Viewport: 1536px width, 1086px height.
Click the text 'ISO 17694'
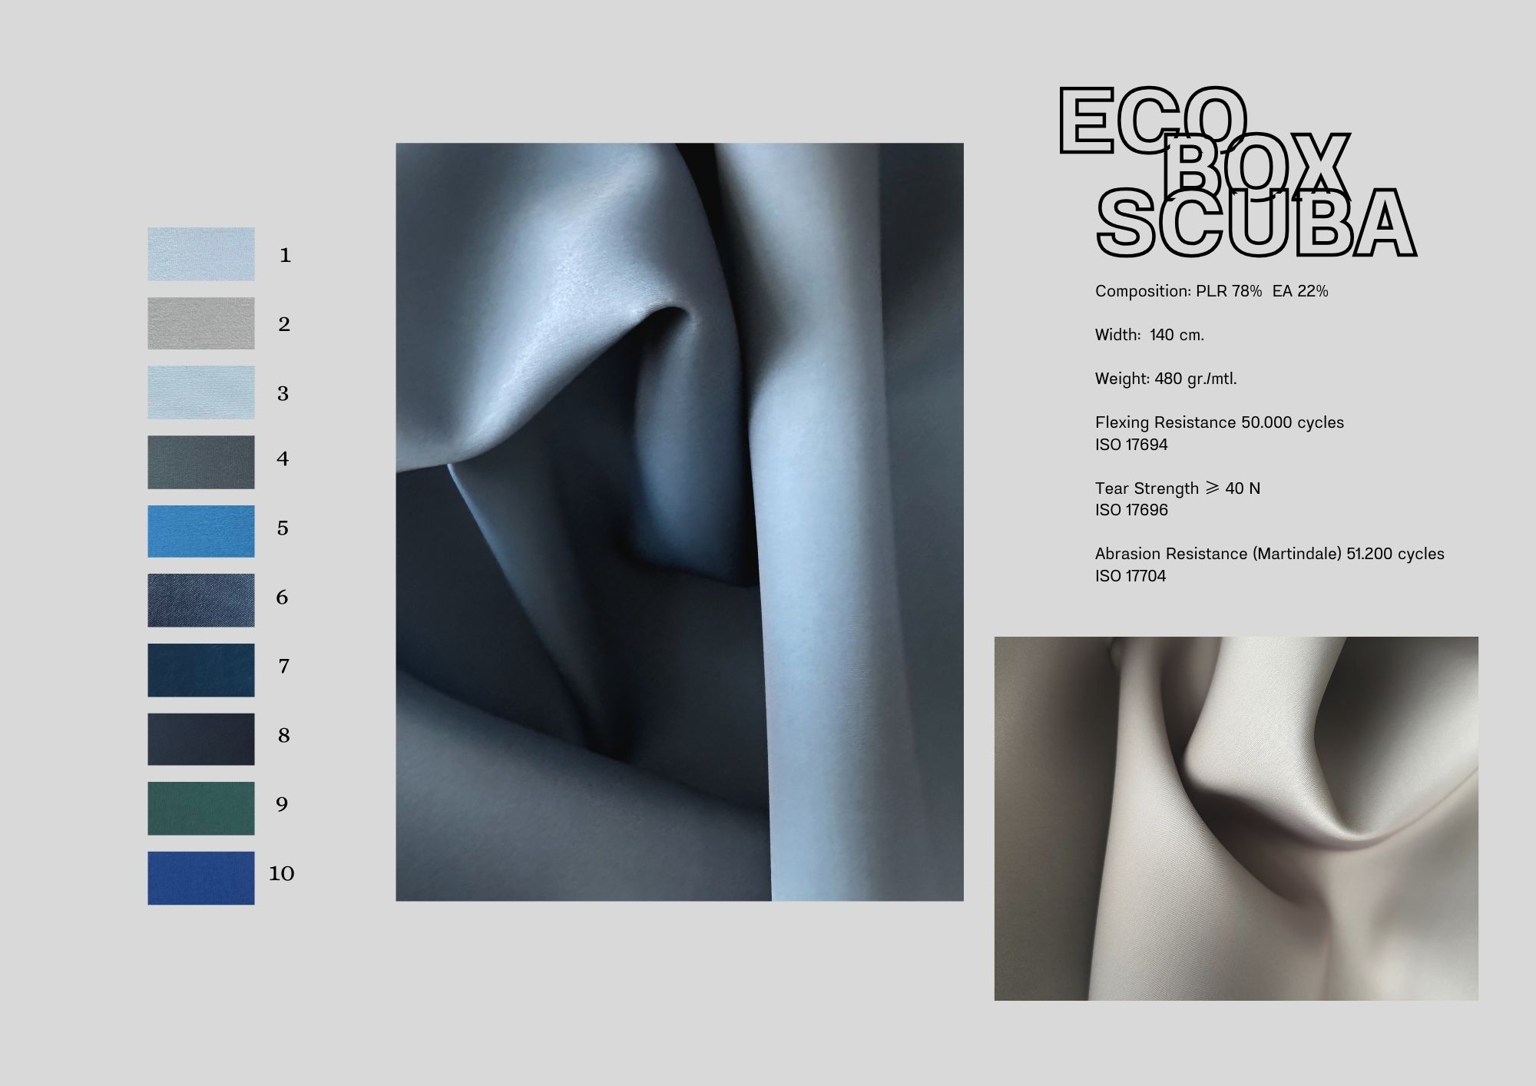[x=1131, y=445]
